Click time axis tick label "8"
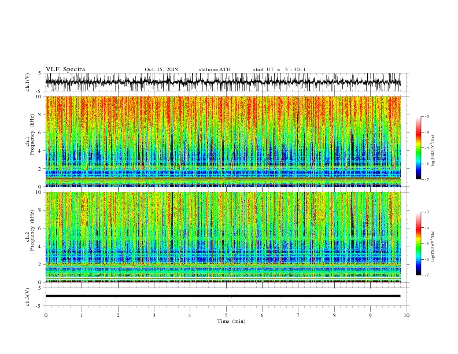458x354 pixels. (x=334, y=315)
